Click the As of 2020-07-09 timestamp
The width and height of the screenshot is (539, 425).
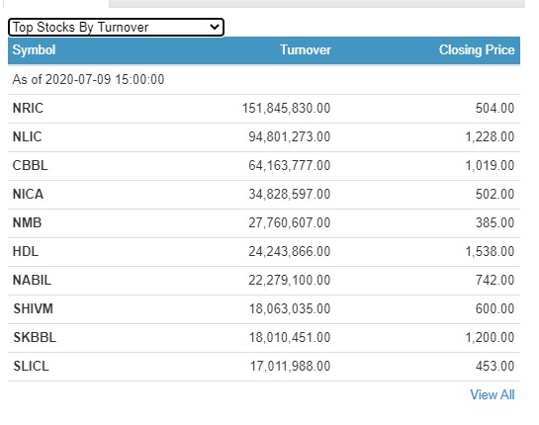(x=88, y=80)
